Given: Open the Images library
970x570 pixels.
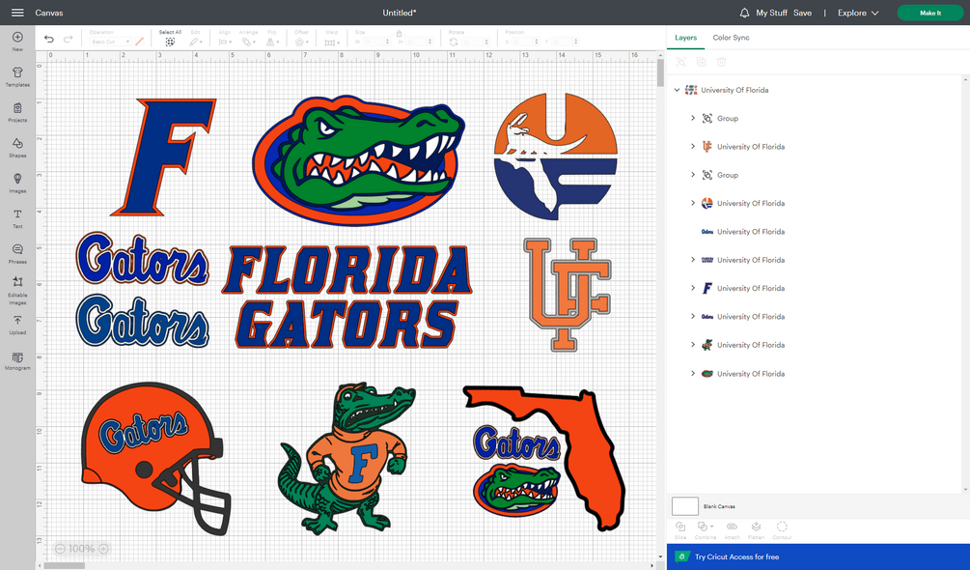Looking at the screenshot, I should tap(17, 183).
